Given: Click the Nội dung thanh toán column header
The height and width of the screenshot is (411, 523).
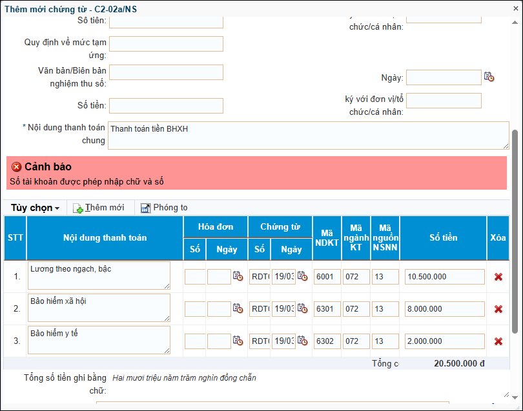Looking at the screenshot, I should (x=105, y=238).
